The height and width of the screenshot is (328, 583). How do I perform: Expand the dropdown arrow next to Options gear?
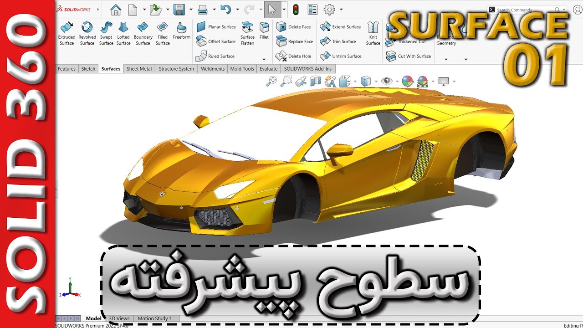[x=341, y=10]
